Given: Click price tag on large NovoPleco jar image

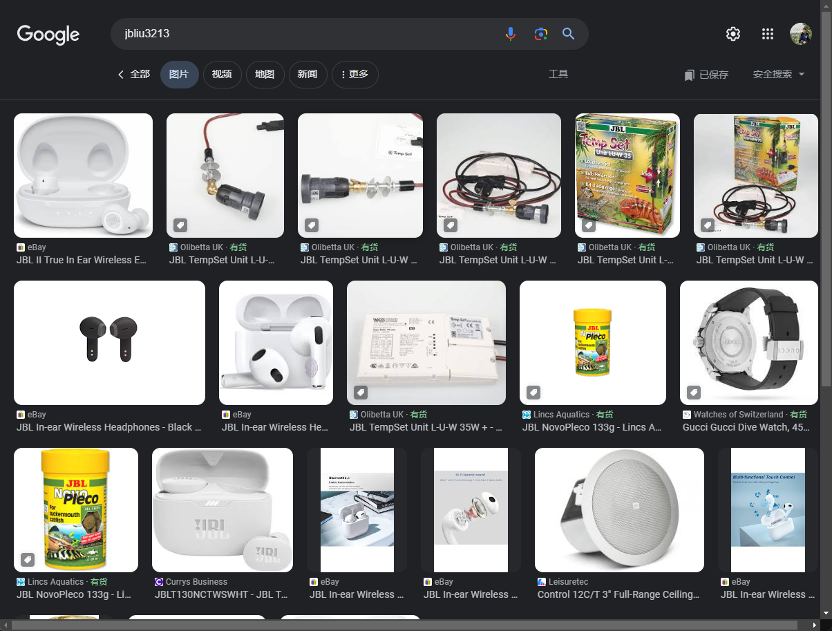Looking at the screenshot, I should click(27, 559).
